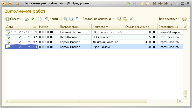
Task: Click the amount 4 000,00
Action: click(151, 42)
